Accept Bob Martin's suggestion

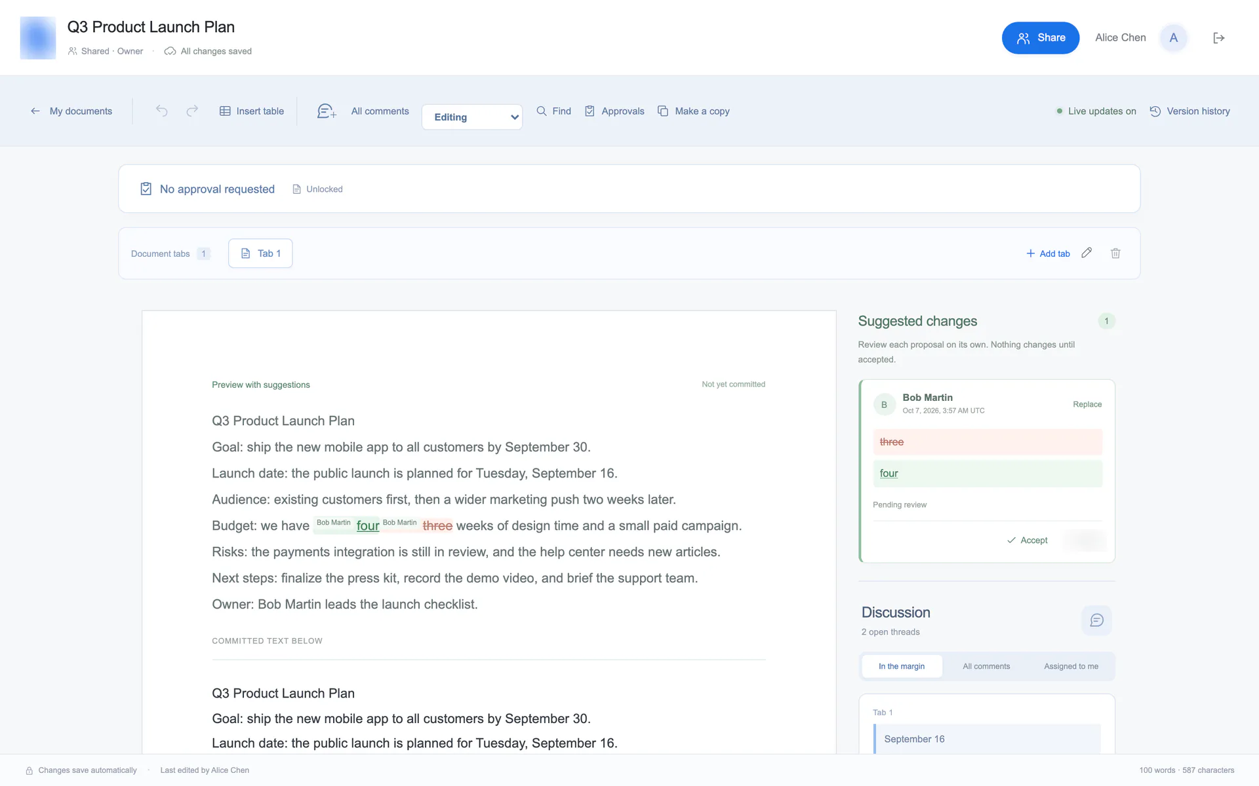(x=1028, y=540)
